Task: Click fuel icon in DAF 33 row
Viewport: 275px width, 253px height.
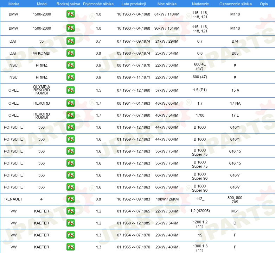Action: click(x=70, y=41)
